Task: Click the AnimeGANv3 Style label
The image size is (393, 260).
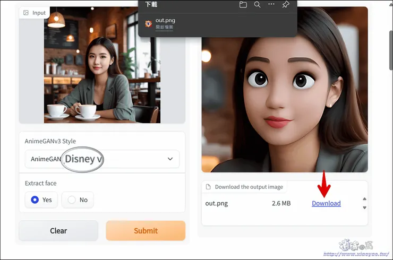Action: click(50, 141)
